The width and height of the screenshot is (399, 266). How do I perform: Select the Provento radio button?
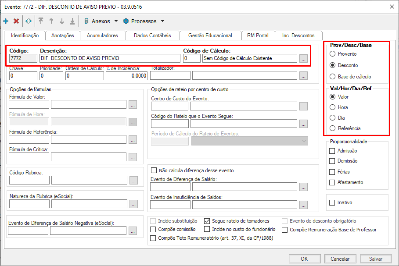click(332, 54)
